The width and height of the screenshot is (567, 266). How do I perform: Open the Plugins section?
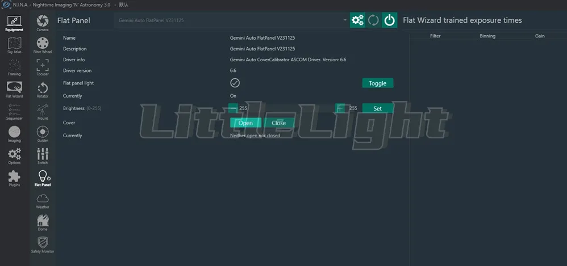14,178
